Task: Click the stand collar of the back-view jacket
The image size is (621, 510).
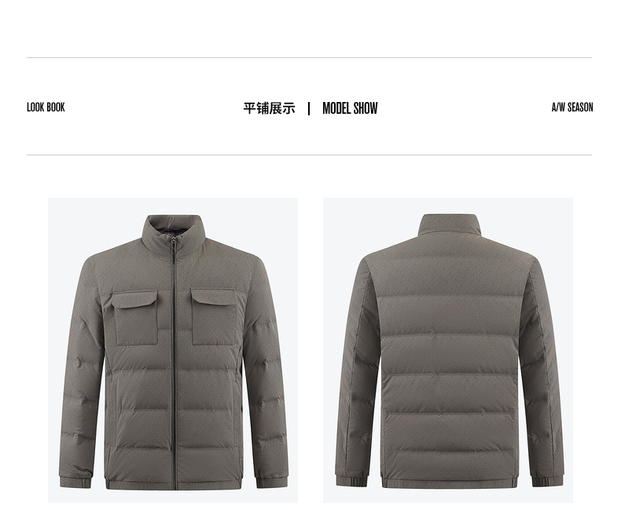Action: [x=448, y=226]
